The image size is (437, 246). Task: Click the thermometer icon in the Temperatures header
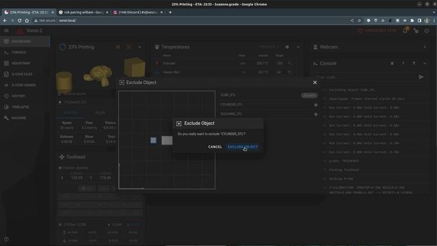tap(157, 47)
